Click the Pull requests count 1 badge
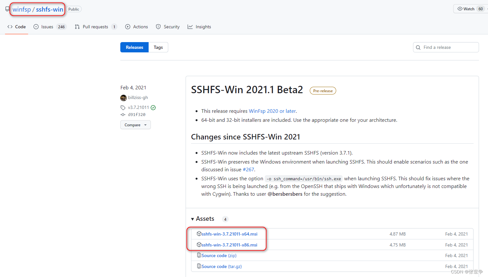Viewport: 488px width, 277px height. [114, 27]
